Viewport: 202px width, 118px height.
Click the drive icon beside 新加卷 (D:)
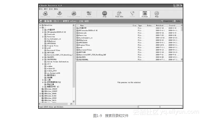pyautogui.click(x=41, y=21)
